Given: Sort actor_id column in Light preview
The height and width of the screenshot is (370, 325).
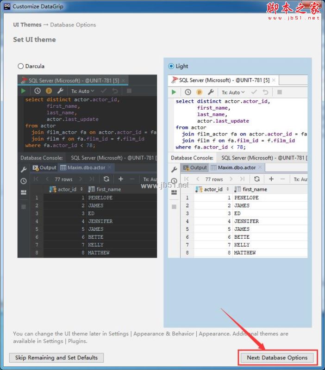Looking at the screenshot, I should tap(228, 189).
